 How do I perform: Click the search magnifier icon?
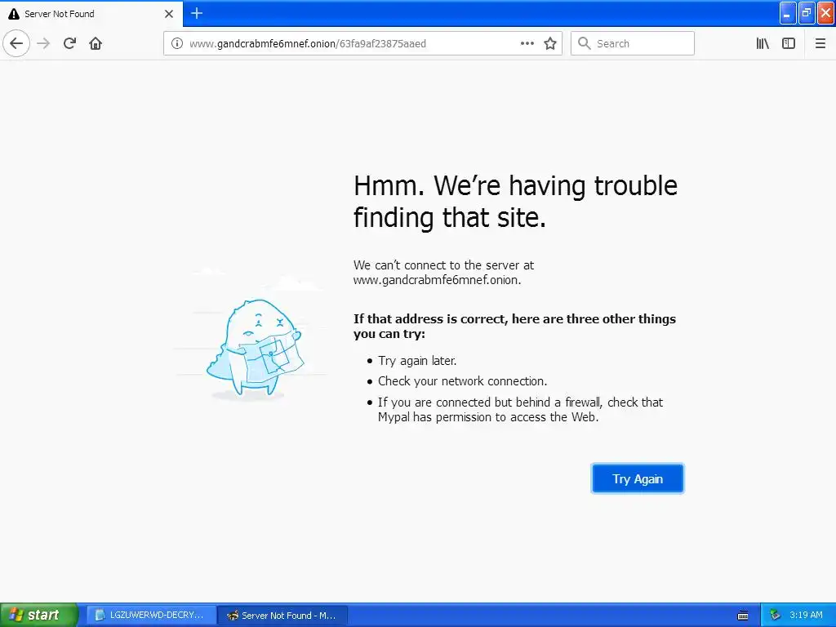pos(585,43)
